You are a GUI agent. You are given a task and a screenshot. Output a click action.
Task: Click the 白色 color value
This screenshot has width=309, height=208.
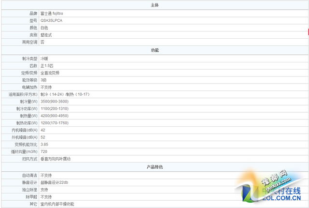point(44,28)
